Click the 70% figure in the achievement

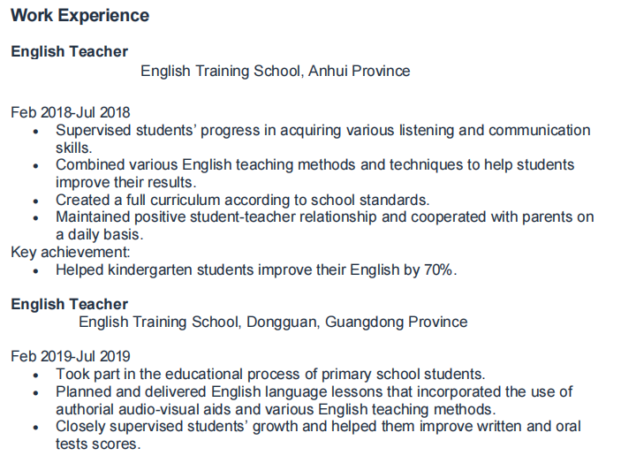pyautogui.click(x=437, y=269)
